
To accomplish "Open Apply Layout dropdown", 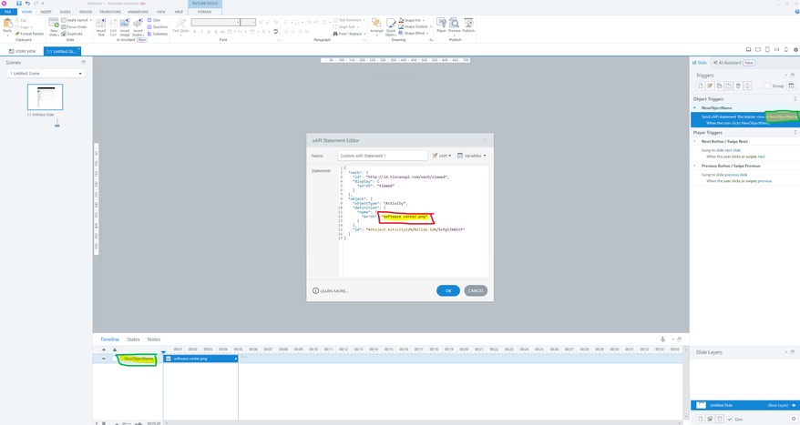I will click(90, 20).
